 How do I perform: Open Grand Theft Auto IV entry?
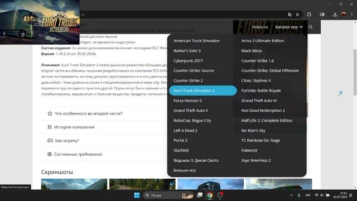point(259,100)
